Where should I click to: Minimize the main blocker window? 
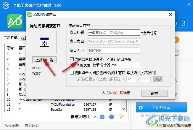[x=179, y=5]
